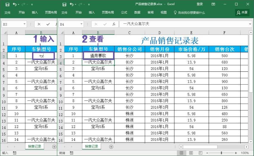Click horizontal scrollbar thumb
This screenshot has height=156, width=254.
pos(200,147)
